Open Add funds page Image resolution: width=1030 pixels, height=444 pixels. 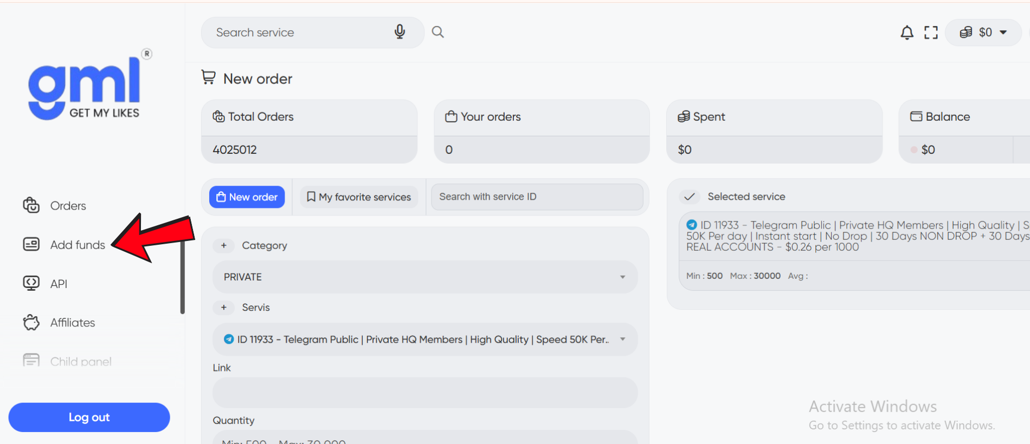(78, 245)
